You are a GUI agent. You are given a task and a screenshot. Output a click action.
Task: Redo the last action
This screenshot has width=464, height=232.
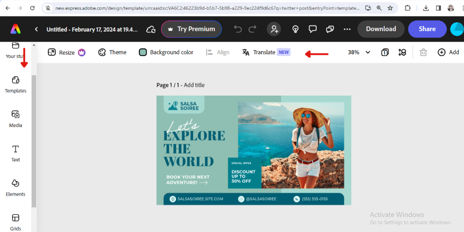(x=252, y=29)
